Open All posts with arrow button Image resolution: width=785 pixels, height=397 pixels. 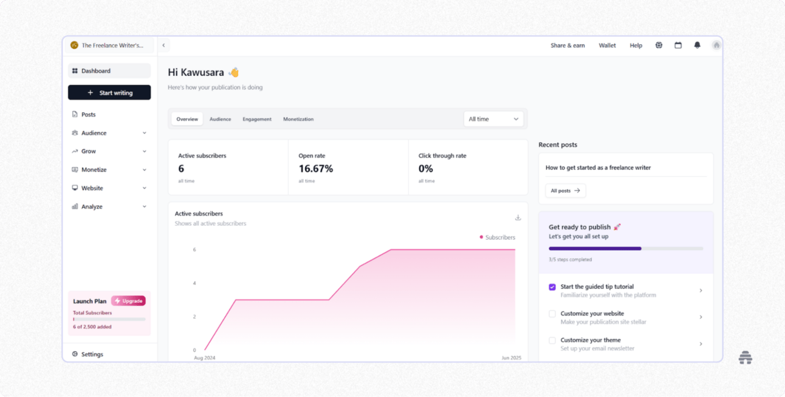(565, 190)
